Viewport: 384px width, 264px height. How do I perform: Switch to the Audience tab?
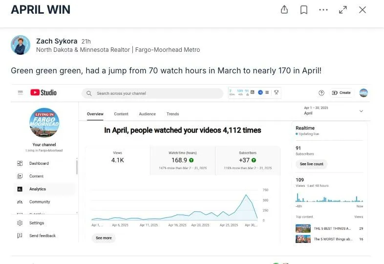click(x=147, y=114)
